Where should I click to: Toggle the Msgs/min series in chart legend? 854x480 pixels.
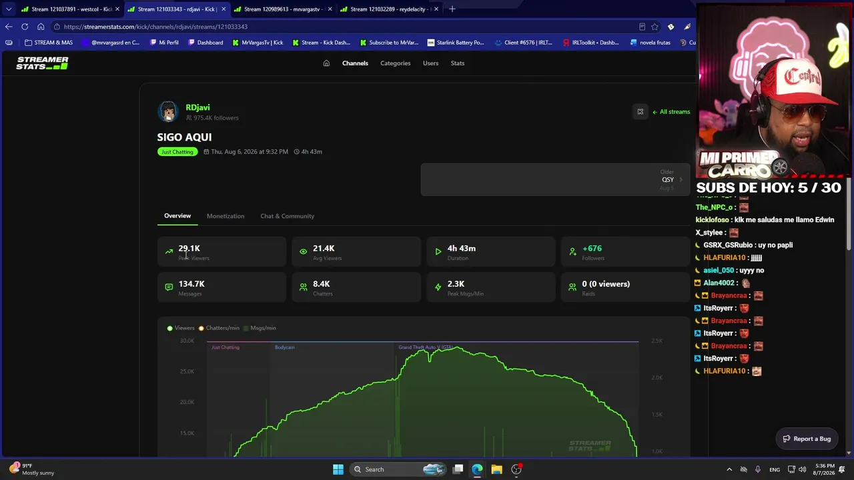coord(260,328)
